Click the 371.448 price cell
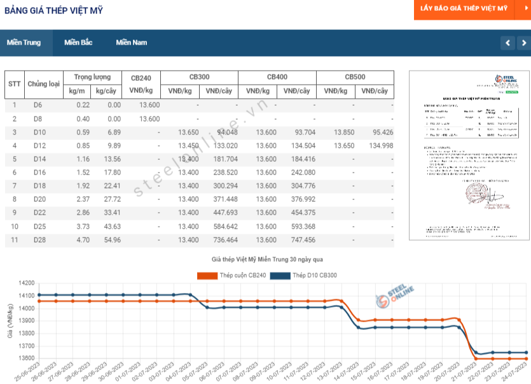Image resolution: width=531 pixels, height=384 pixels. click(x=225, y=199)
